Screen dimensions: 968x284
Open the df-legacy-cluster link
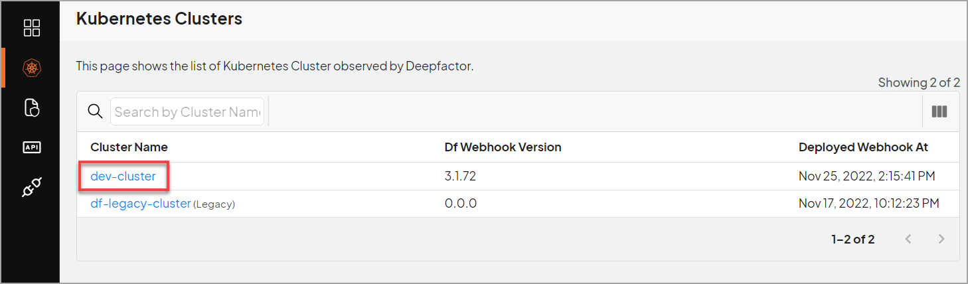point(141,204)
